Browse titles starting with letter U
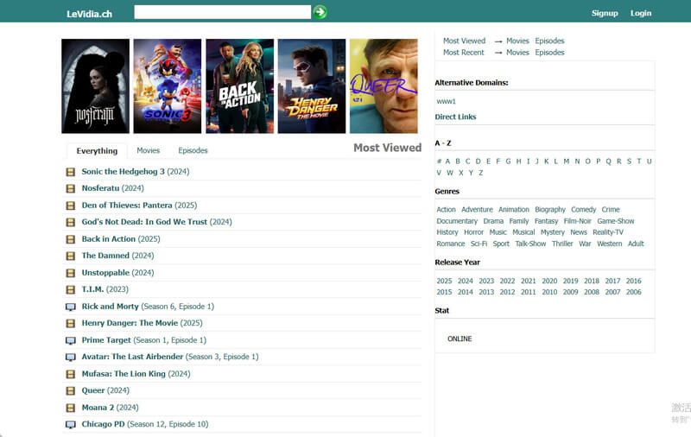 coord(650,161)
